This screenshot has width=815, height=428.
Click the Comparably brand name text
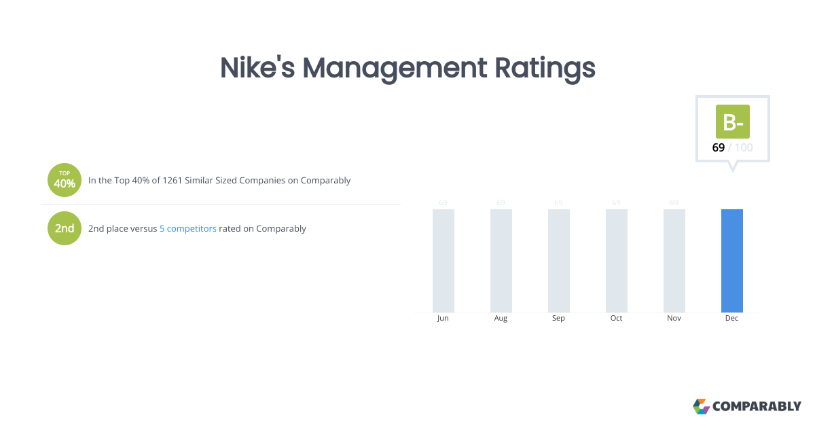757,406
